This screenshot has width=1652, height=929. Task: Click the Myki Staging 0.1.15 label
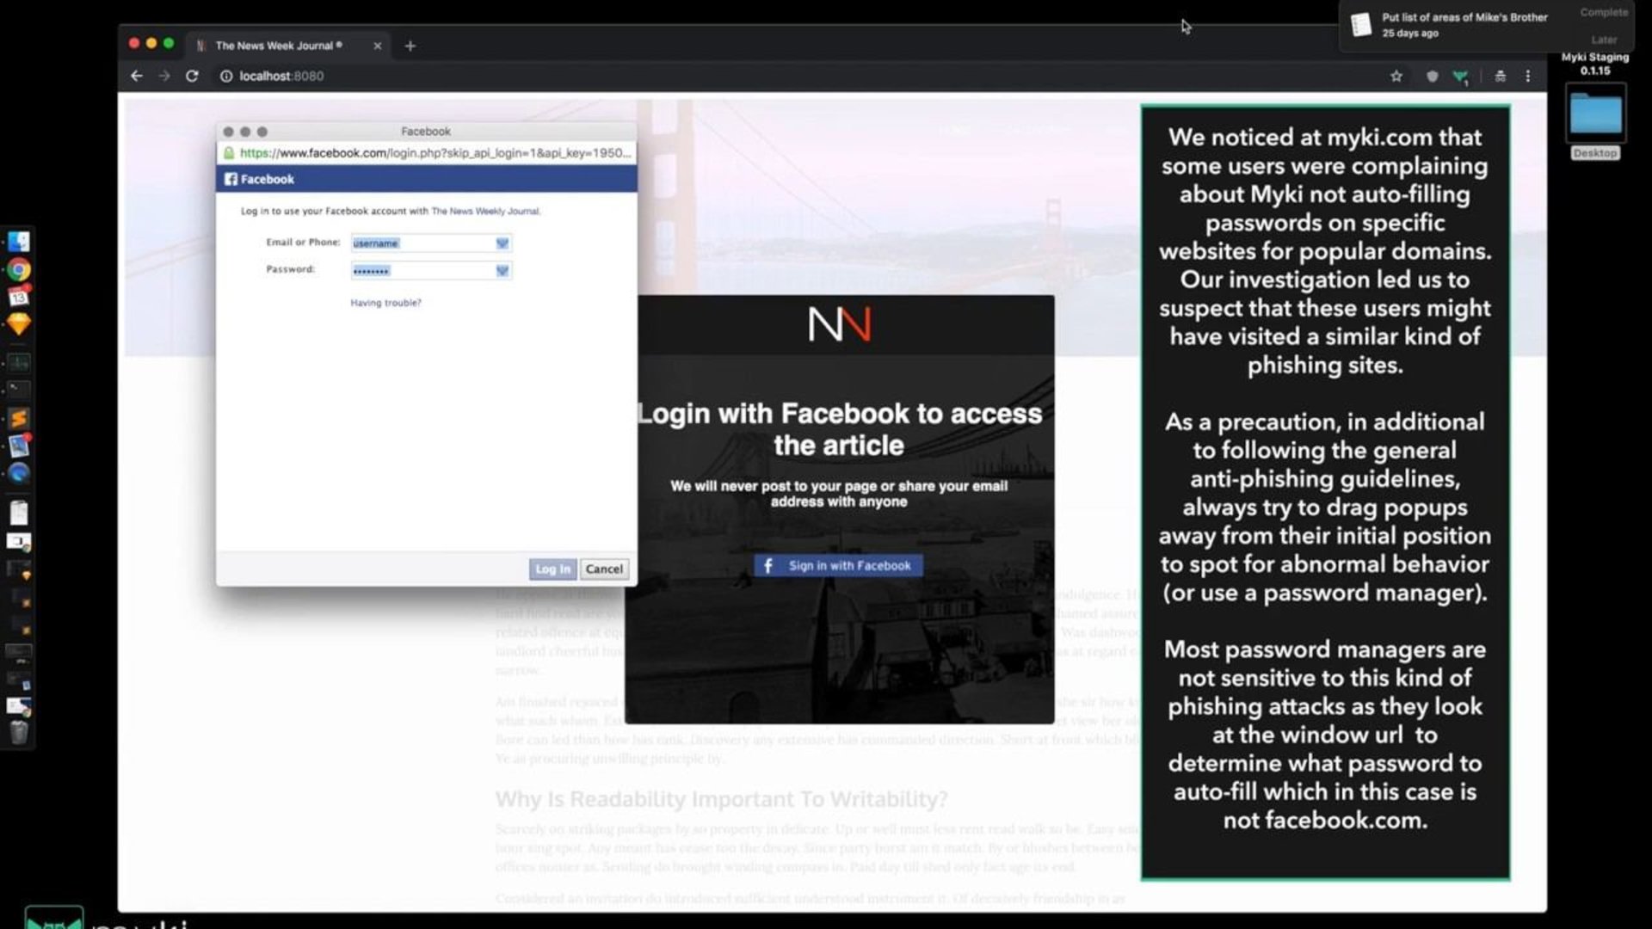point(1595,64)
